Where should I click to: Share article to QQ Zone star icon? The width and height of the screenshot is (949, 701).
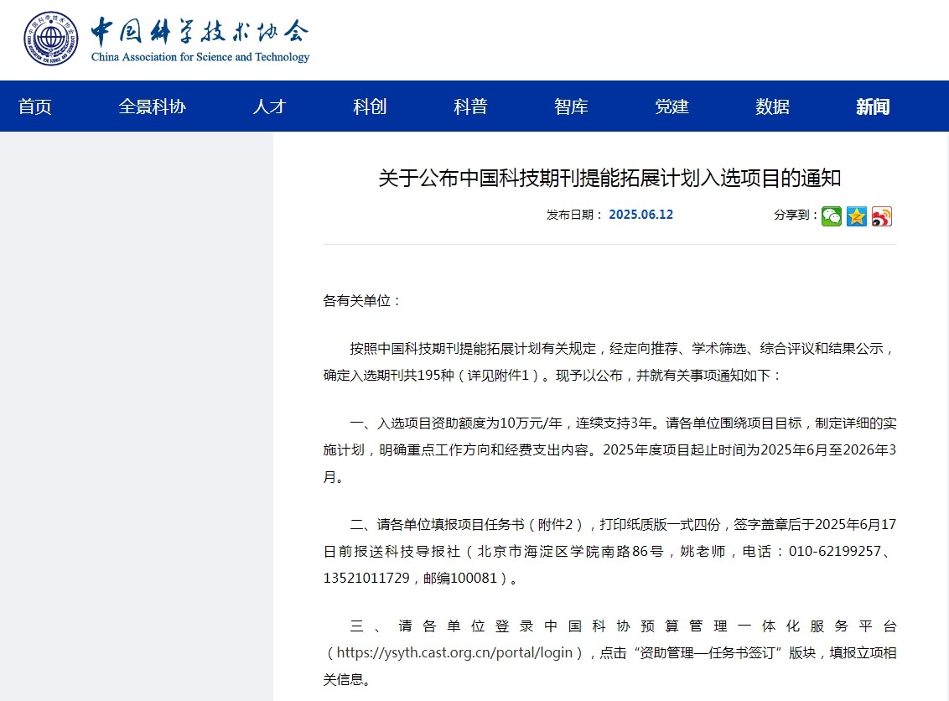(857, 216)
